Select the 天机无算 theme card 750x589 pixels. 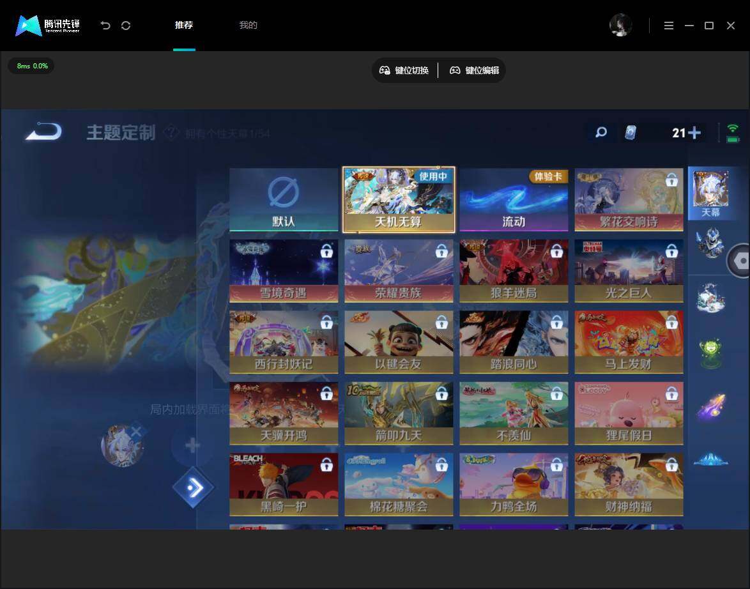tap(399, 199)
